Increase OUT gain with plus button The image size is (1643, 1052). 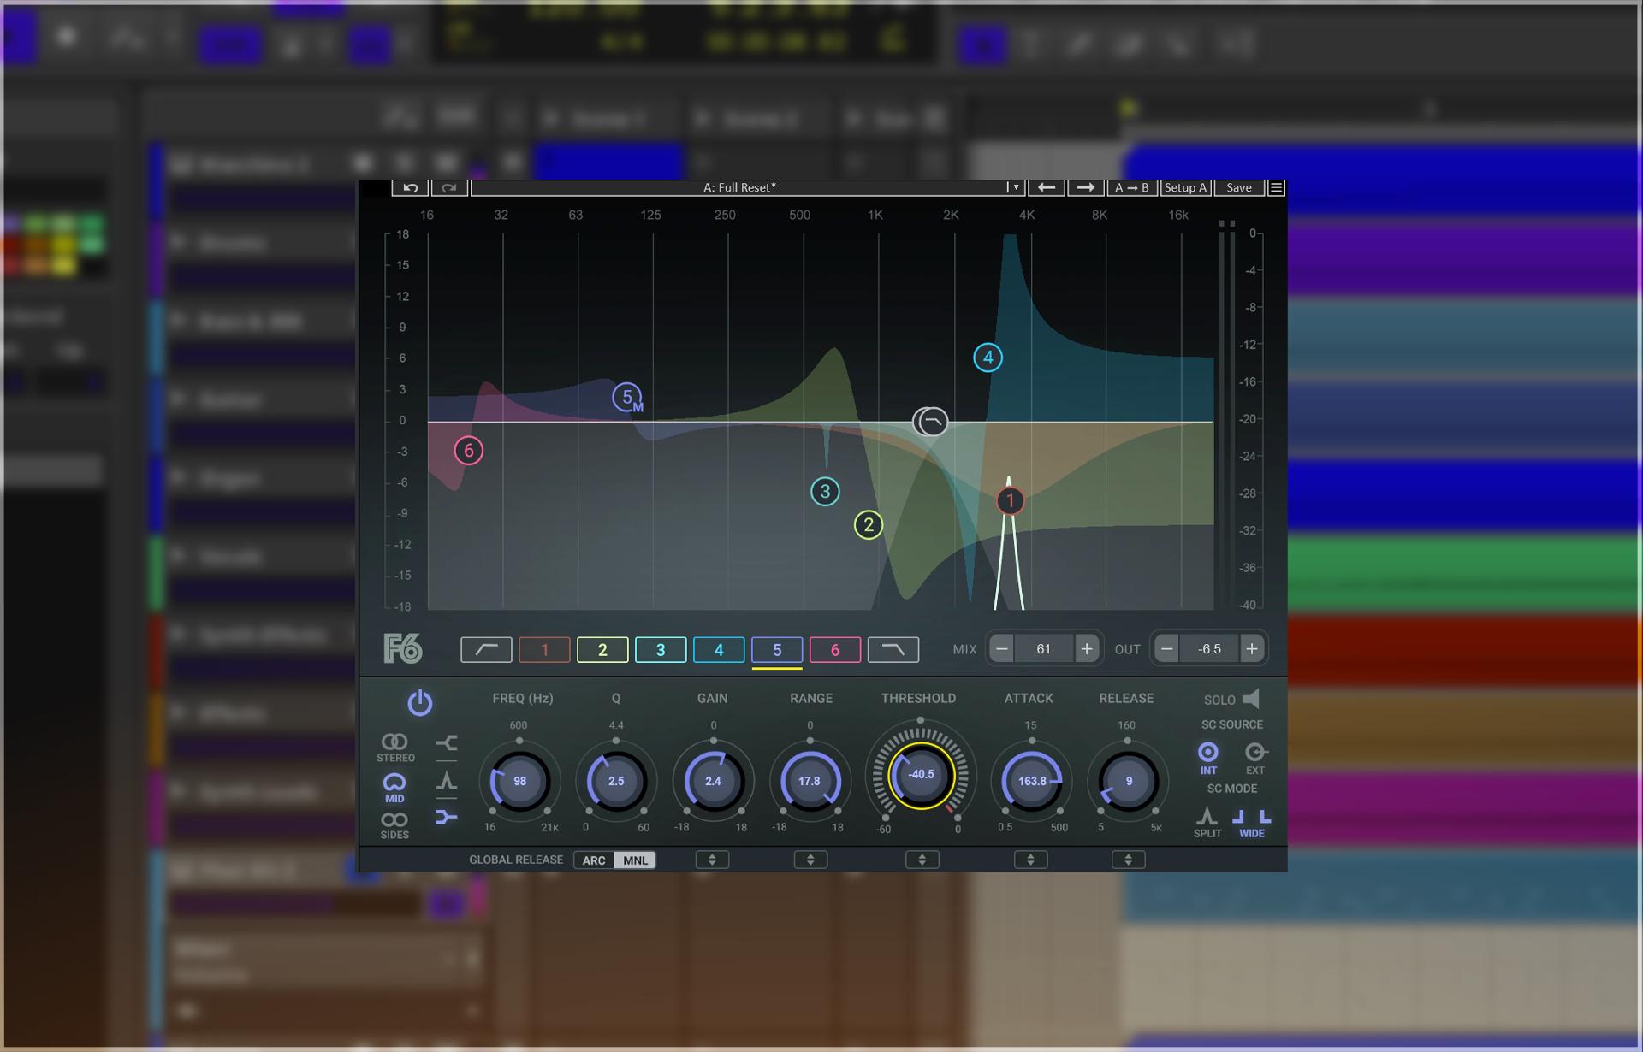pos(1251,649)
